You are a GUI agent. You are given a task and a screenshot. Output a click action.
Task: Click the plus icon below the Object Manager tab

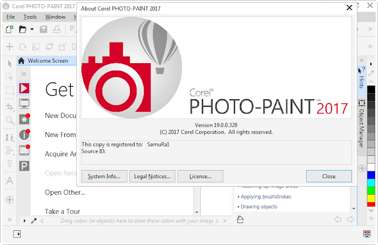coord(362,168)
